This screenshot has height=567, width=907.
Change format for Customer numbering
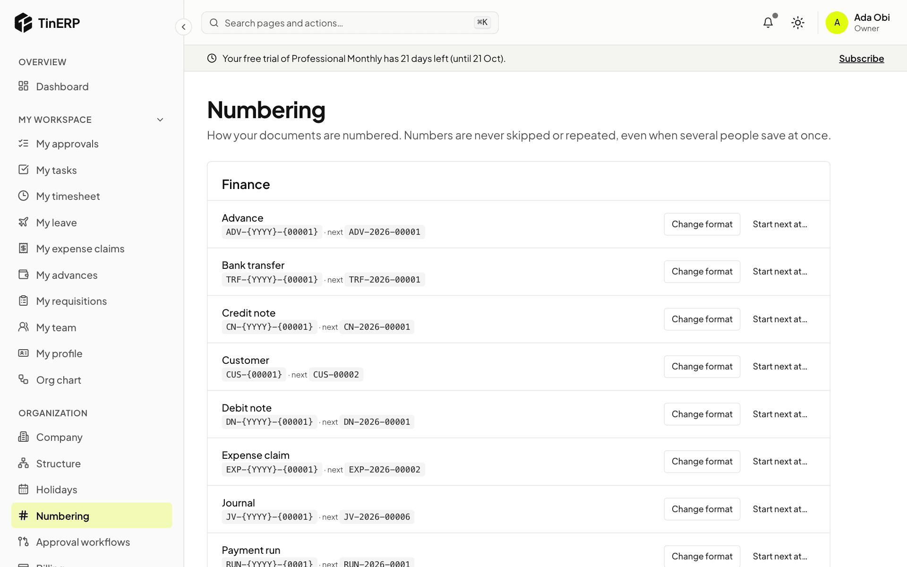click(x=702, y=367)
